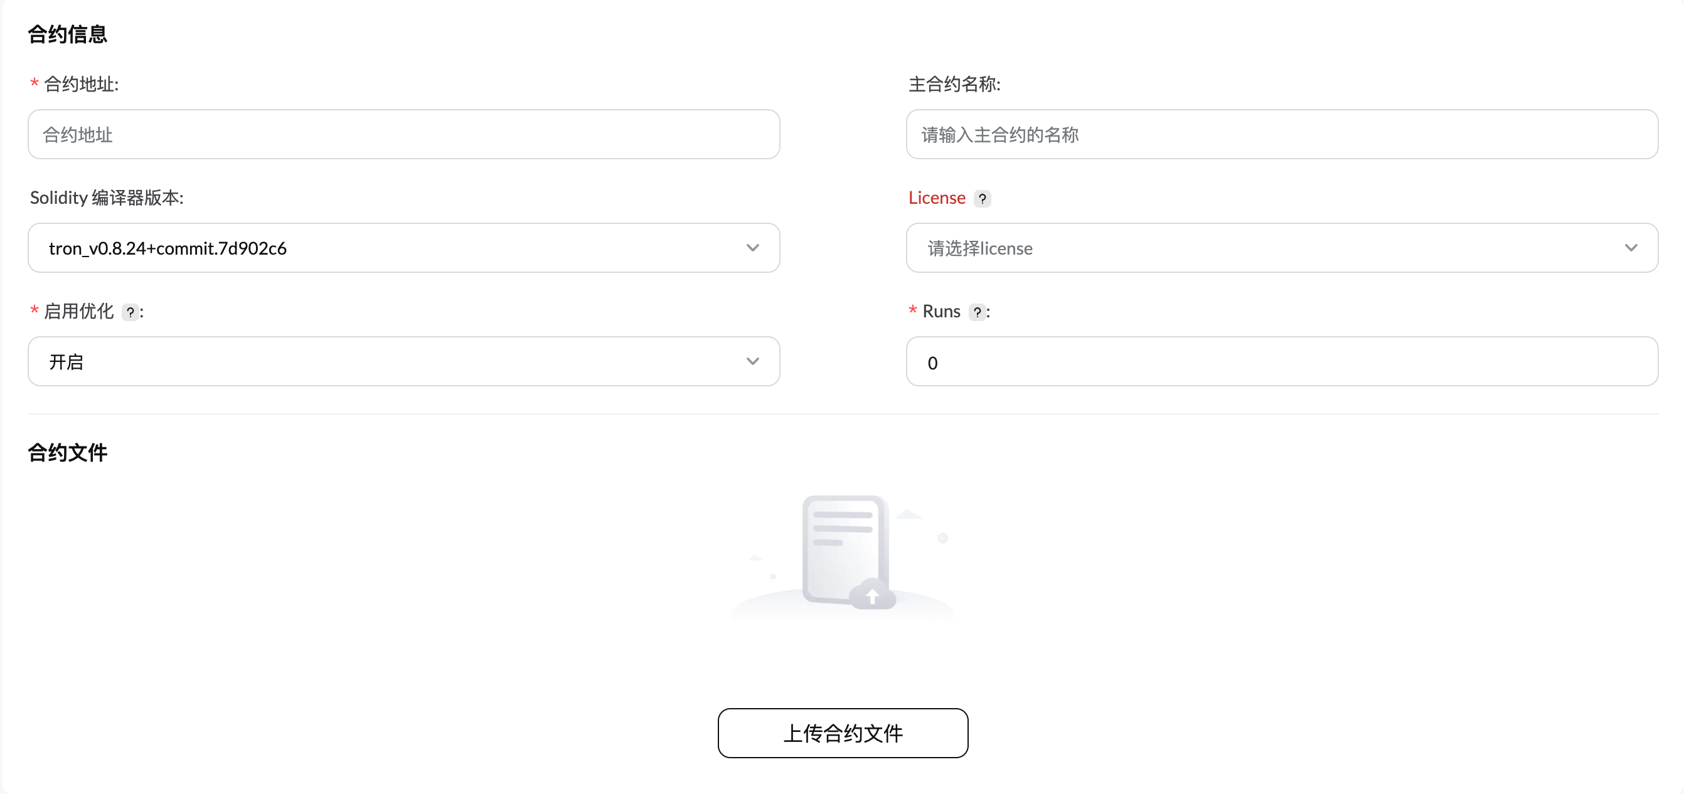This screenshot has width=1684, height=794.
Task: Open the Solidity compiler version dropdown
Action: pyautogui.click(x=403, y=248)
